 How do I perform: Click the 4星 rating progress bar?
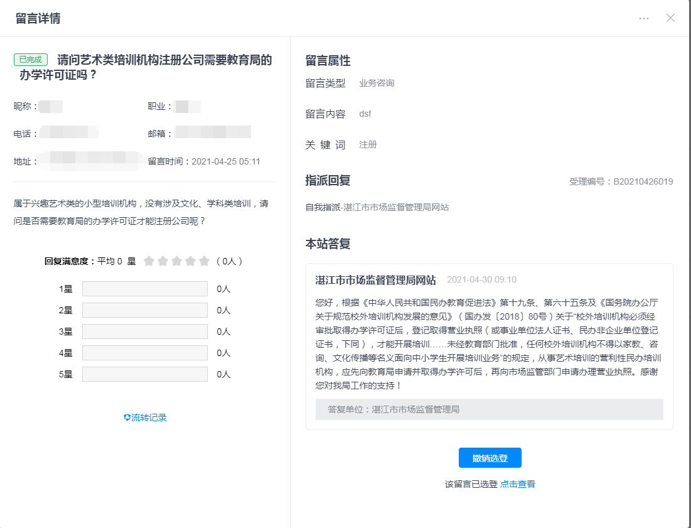(x=144, y=353)
